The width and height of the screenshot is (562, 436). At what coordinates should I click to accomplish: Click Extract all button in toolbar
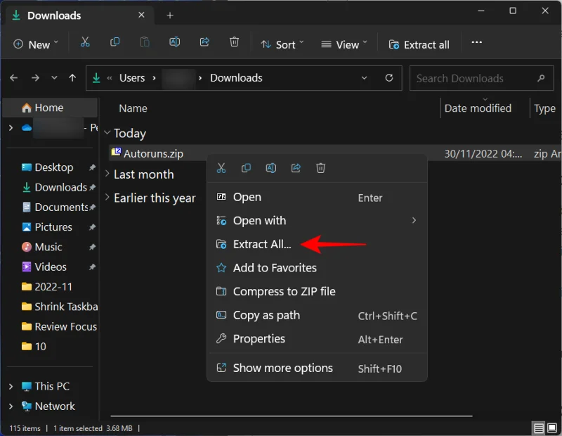[419, 44]
